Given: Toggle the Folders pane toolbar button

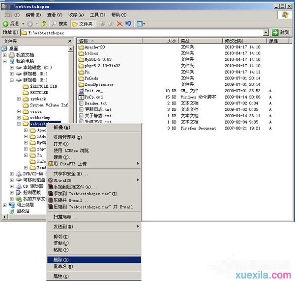Looking at the screenshot, I should 83,24.
